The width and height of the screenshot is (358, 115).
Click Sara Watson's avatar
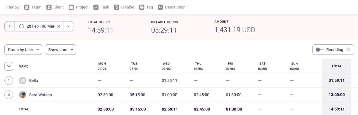tap(22, 95)
